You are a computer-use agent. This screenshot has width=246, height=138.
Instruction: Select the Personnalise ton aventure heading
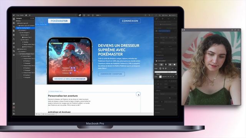[63, 96]
